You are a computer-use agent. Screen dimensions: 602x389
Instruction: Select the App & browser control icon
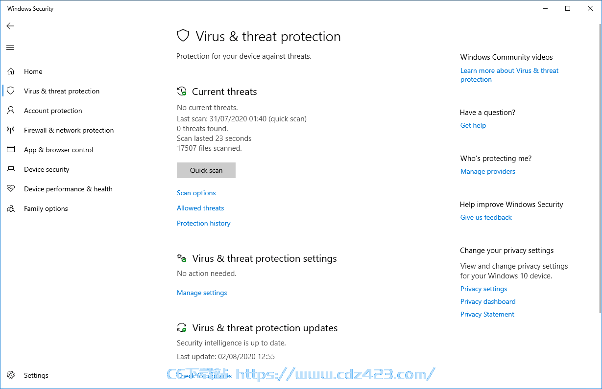click(x=11, y=150)
